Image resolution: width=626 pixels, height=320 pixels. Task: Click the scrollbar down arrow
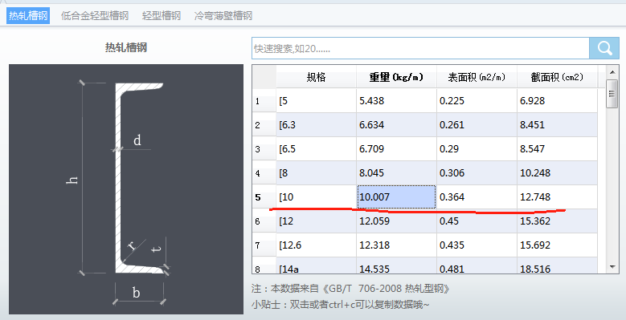tap(612, 266)
